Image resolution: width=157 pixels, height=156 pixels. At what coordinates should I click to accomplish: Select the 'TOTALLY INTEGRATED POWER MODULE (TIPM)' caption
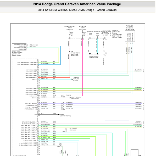click(x=117, y=34)
